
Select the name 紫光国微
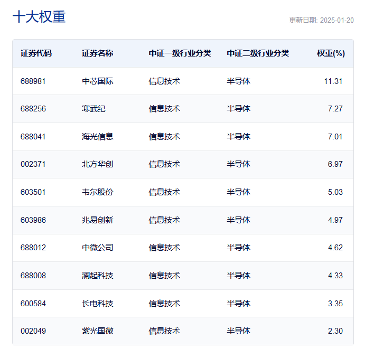(98, 331)
